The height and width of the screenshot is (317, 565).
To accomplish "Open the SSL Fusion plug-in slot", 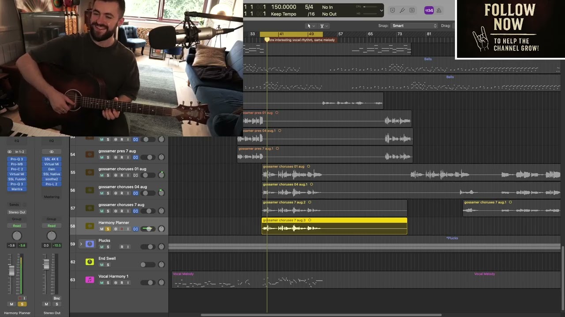I will click(x=17, y=179).
